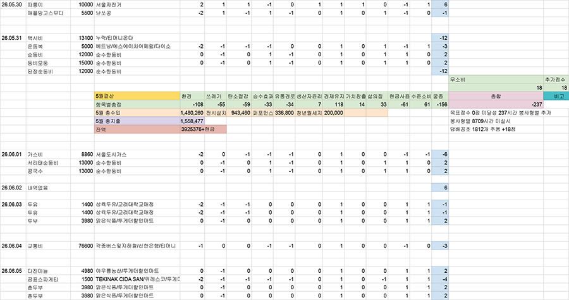Select the date cell 26.06.05
This screenshot has height=300, width=569.
(x=13, y=271)
